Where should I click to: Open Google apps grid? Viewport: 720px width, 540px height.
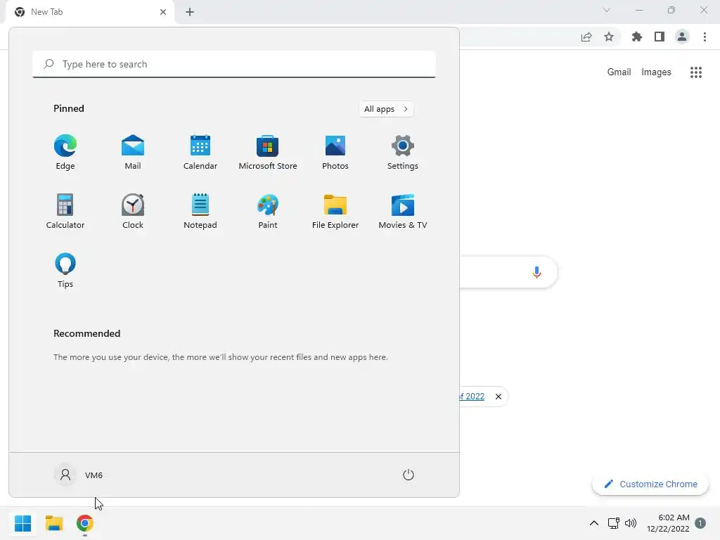pyautogui.click(x=696, y=72)
